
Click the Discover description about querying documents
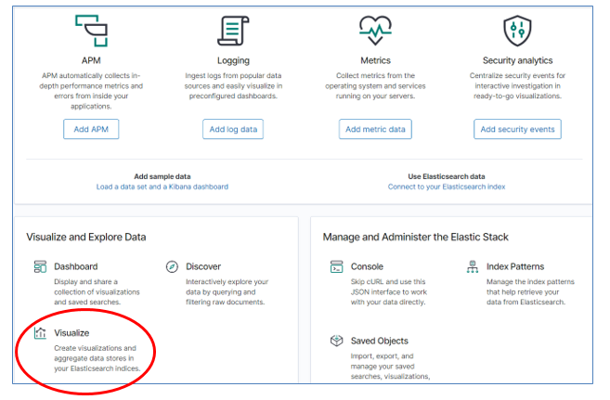point(227,292)
